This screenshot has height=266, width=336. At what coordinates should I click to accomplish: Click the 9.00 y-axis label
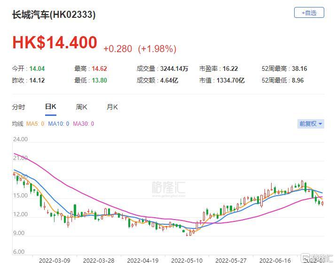click(19, 233)
